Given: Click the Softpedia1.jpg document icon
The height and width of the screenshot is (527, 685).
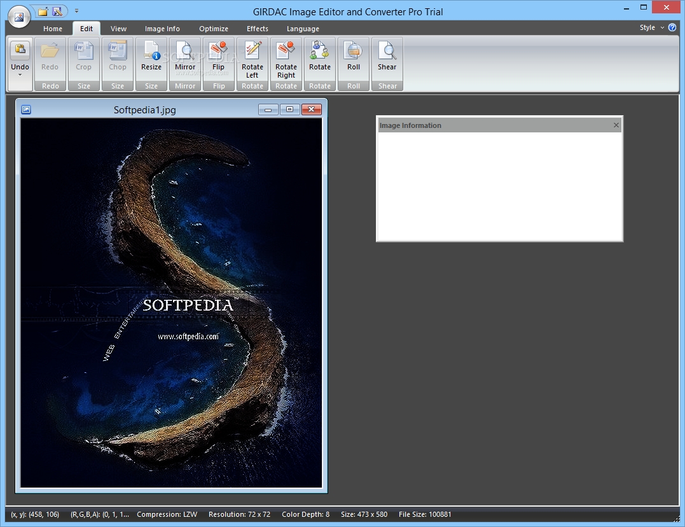Looking at the screenshot, I should coord(26,109).
